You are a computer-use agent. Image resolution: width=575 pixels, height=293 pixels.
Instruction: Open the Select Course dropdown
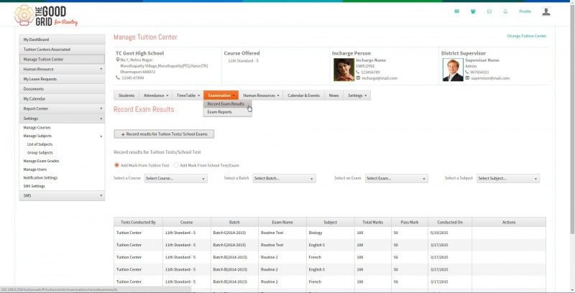(x=175, y=178)
